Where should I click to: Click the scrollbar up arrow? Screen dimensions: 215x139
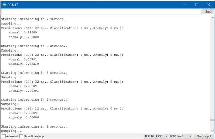[x=212, y=18]
